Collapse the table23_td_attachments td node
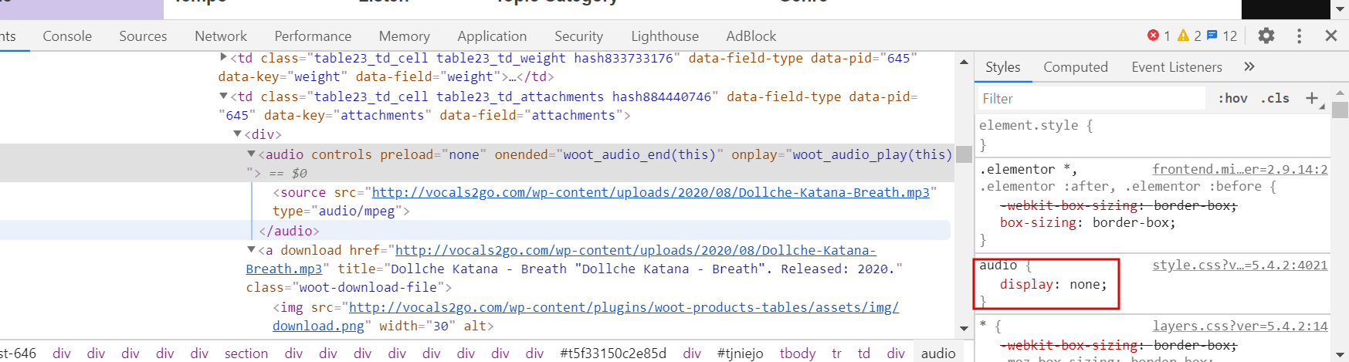Viewport: 1349px width, 362px height. pos(224,96)
